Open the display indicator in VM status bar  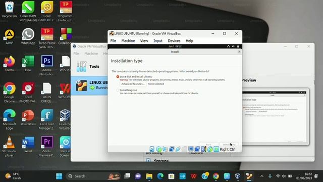pos(191,149)
